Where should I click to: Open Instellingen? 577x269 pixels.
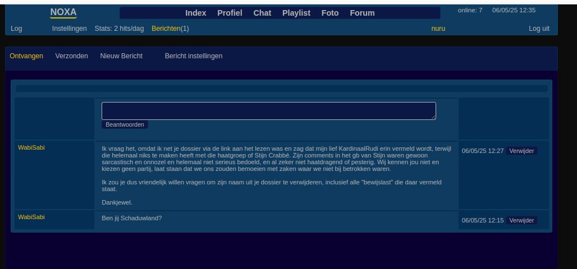69,28
